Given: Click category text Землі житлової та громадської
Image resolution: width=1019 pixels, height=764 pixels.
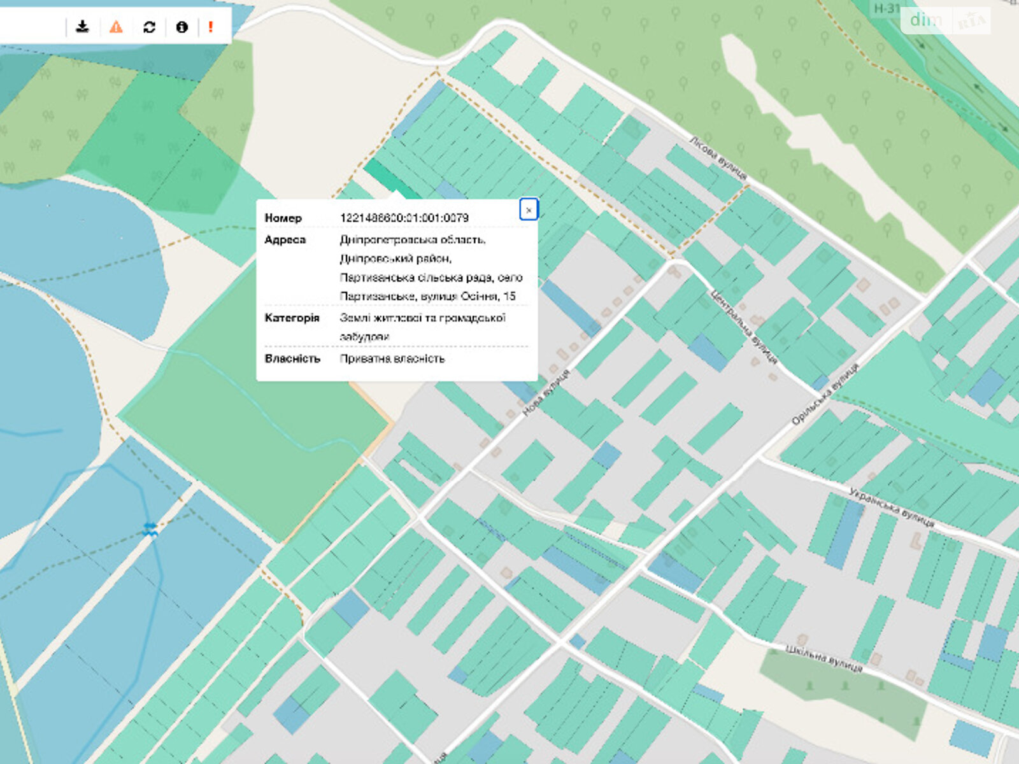Looking at the screenshot, I should [x=422, y=318].
